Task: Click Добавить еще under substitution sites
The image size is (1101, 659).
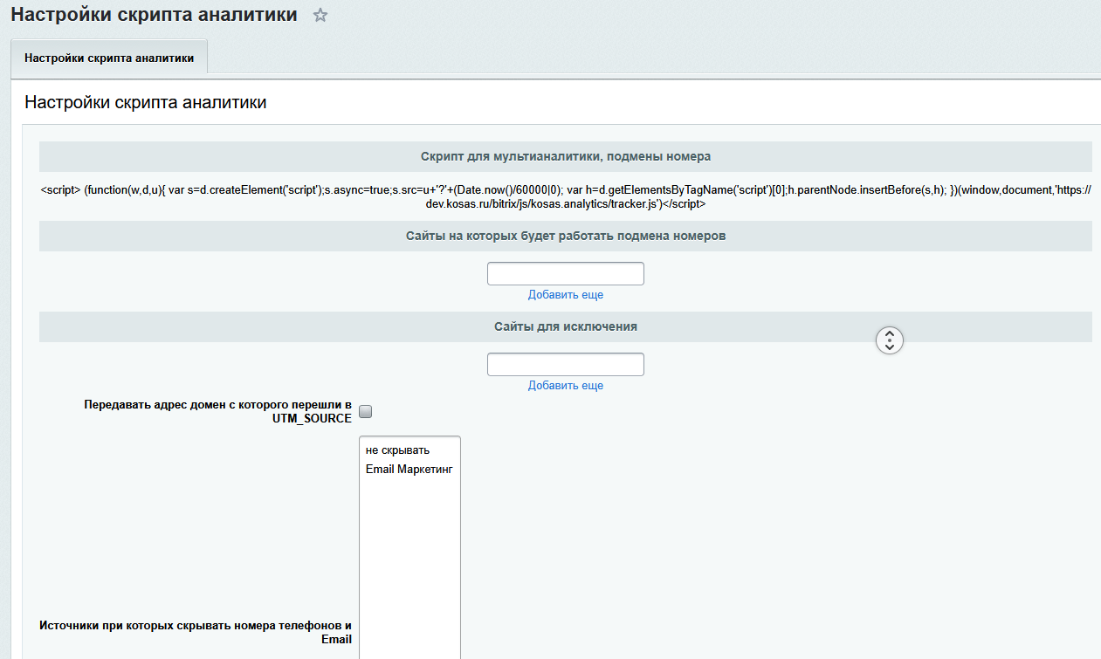Action: [x=565, y=295]
